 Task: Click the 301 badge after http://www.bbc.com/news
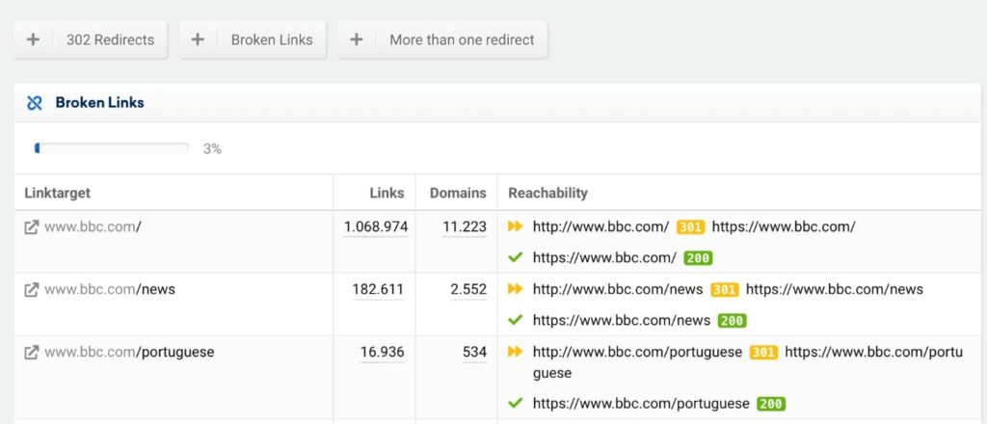tap(725, 290)
